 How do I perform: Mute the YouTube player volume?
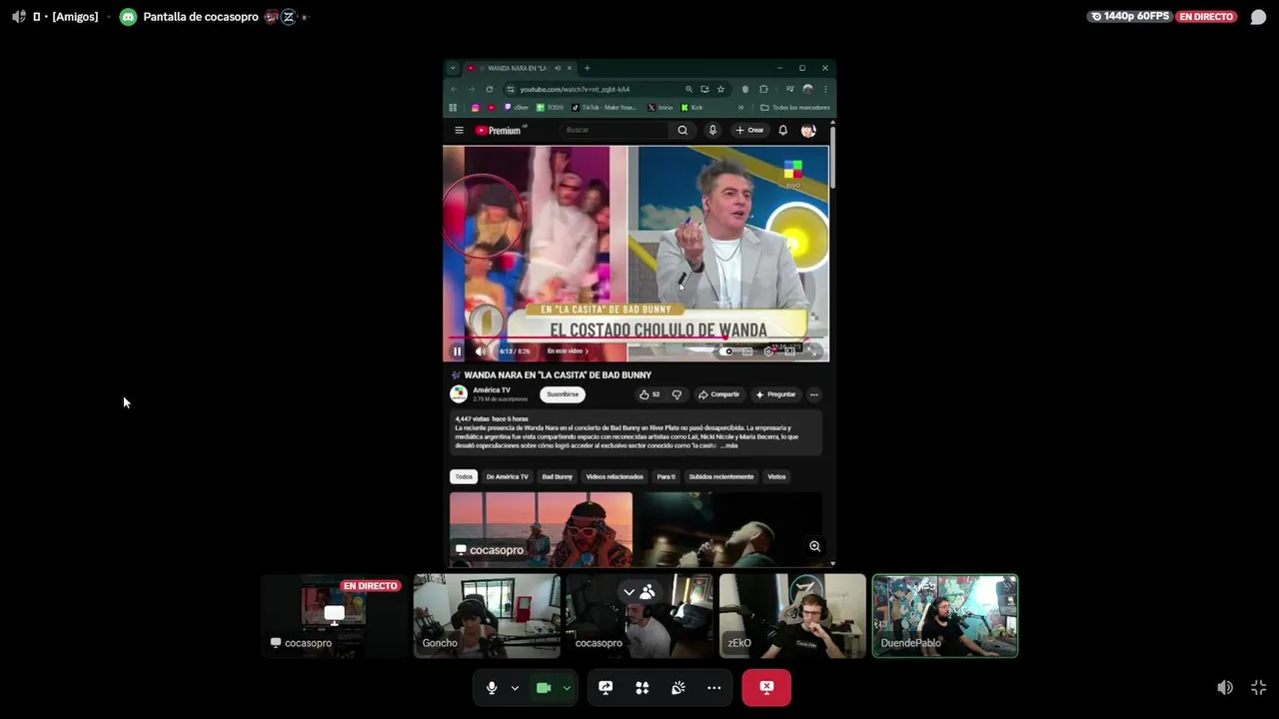pyautogui.click(x=481, y=352)
